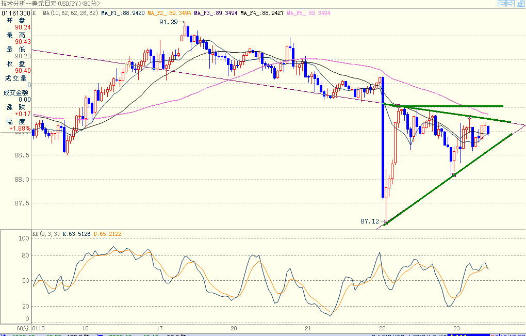Click the date label 21 on time axis
The image size is (526, 336).
[308, 328]
